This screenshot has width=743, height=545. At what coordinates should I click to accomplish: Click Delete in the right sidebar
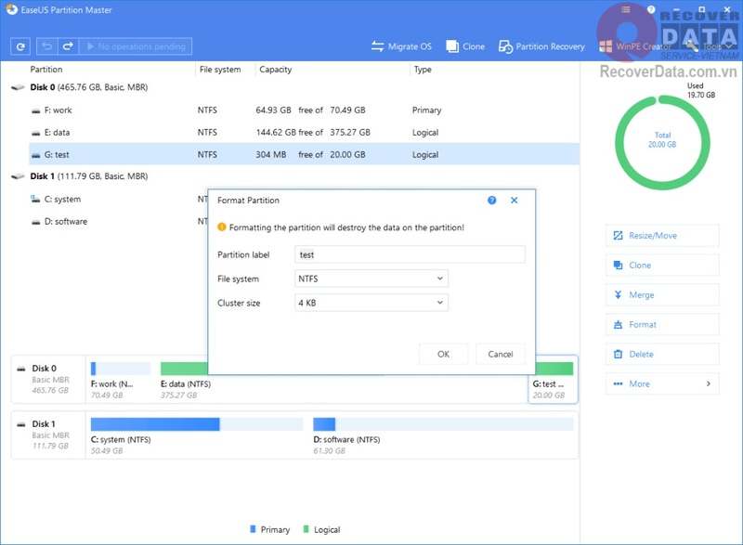pyautogui.click(x=661, y=355)
